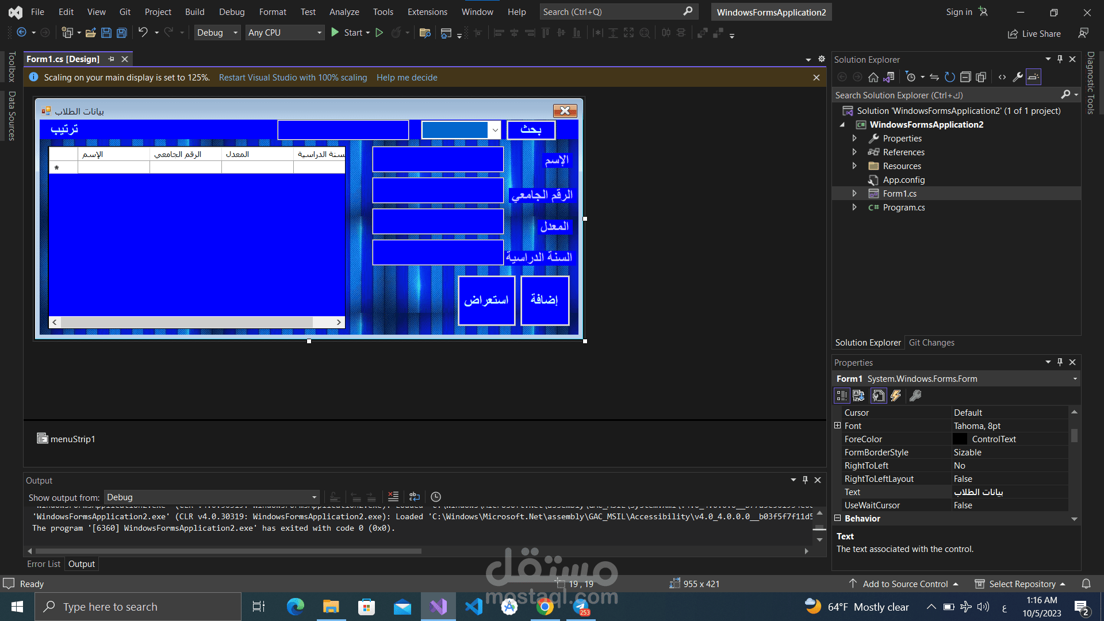Open the Build menu
This screenshot has width=1104, height=621.
tap(195, 12)
